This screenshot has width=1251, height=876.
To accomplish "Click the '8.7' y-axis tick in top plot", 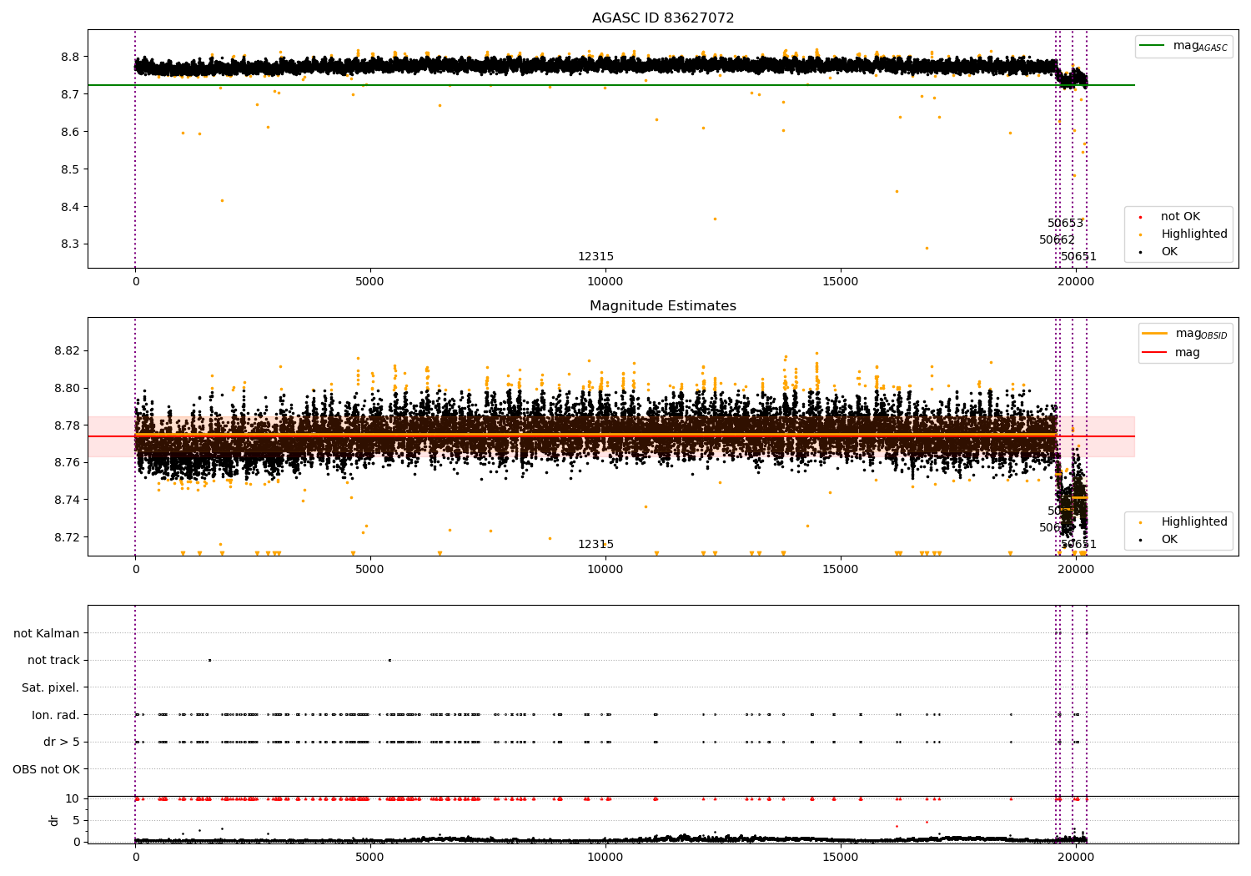I will coord(69,94).
